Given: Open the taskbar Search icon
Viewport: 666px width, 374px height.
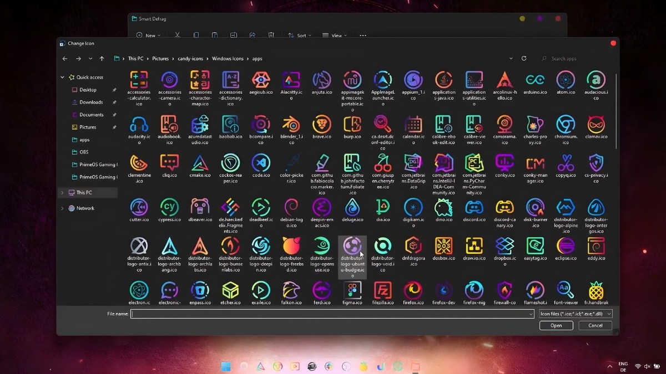Looking at the screenshot, I should tap(243, 367).
